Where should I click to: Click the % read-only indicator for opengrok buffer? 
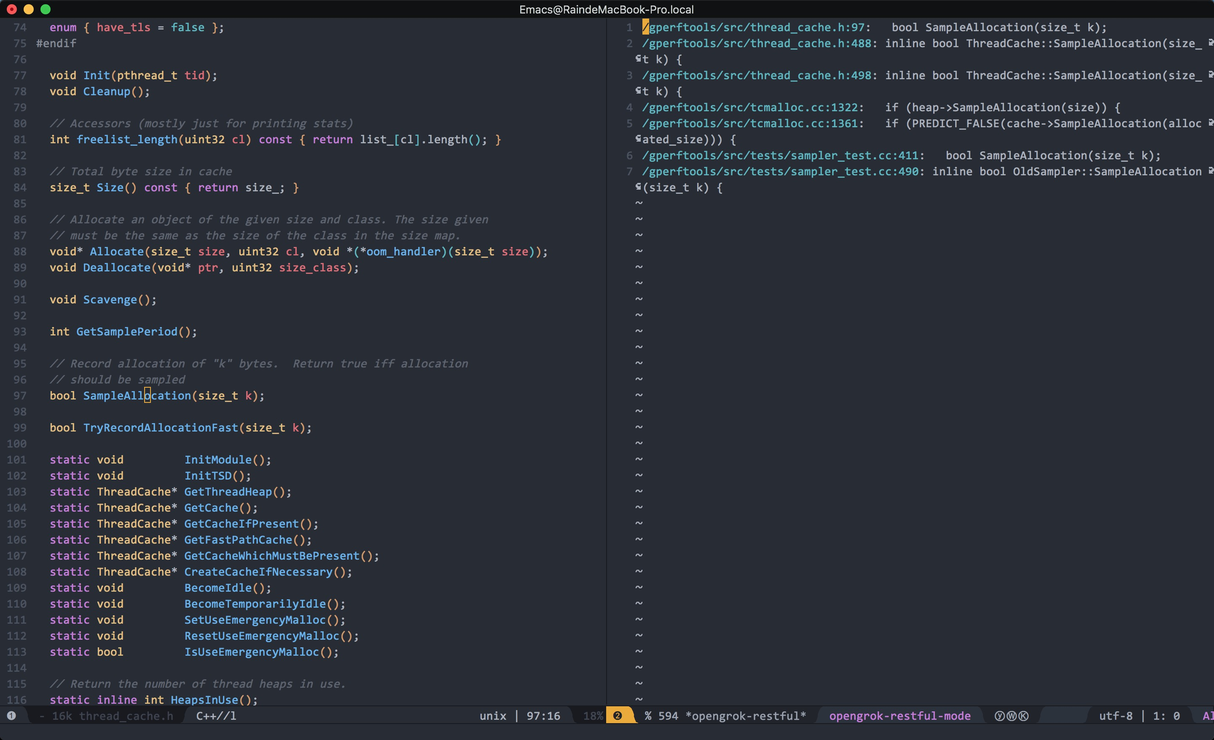tap(648, 716)
